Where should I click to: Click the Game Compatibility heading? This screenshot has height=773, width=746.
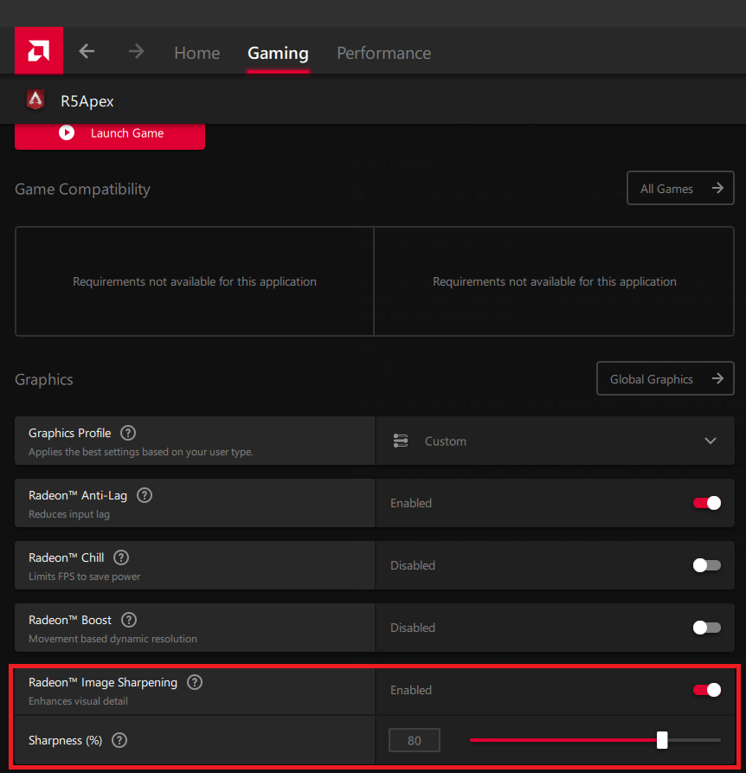click(x=82, y=190)
